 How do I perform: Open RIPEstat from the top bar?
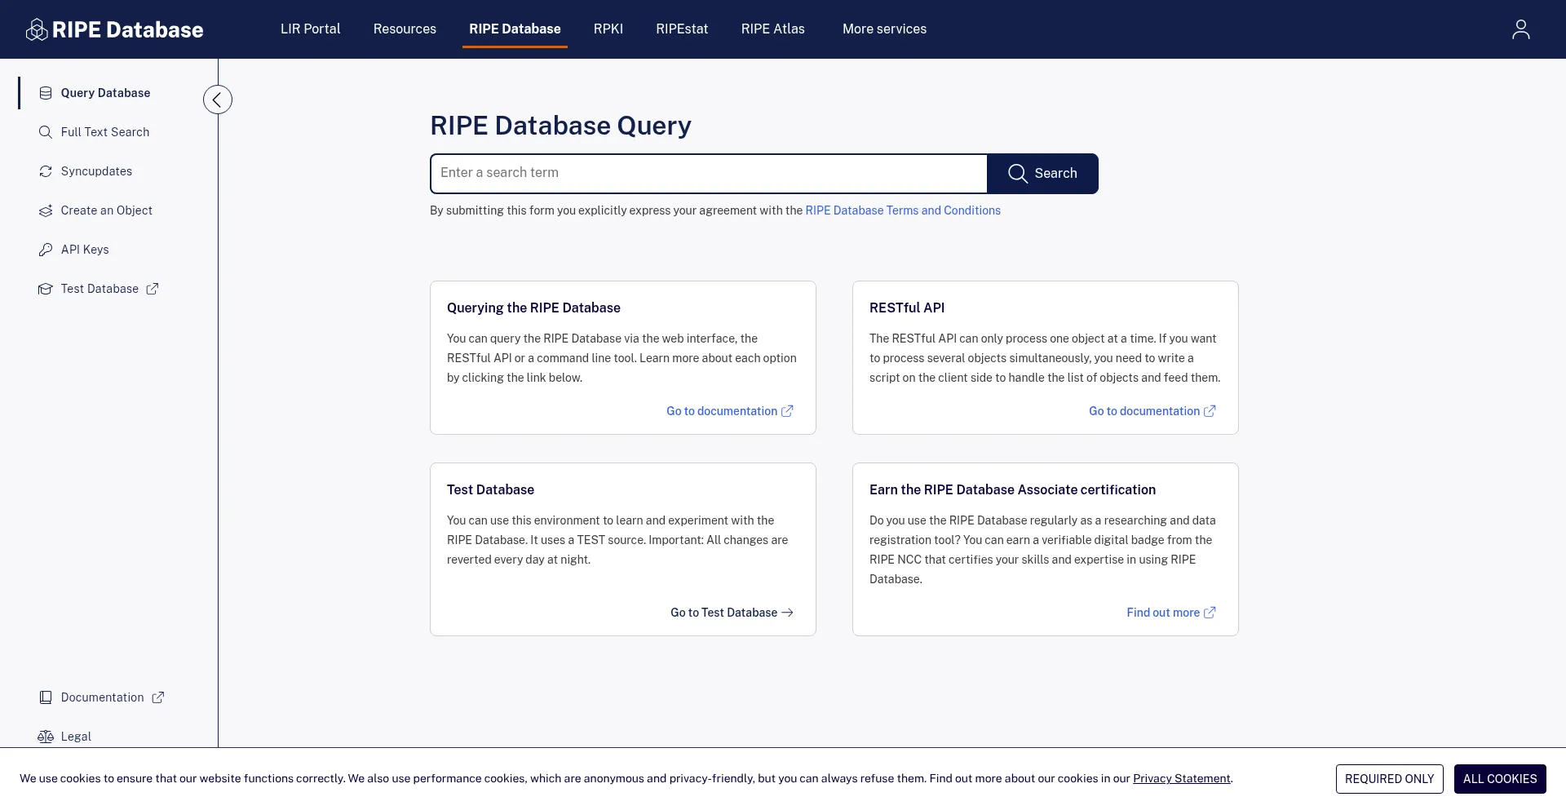(682, 29)
